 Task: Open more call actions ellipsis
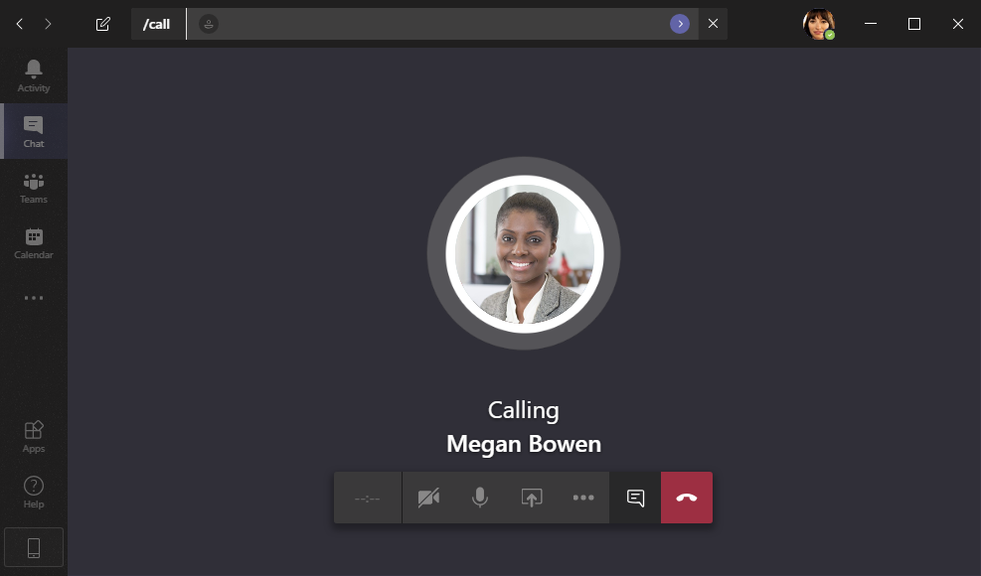tap(583, 498)
